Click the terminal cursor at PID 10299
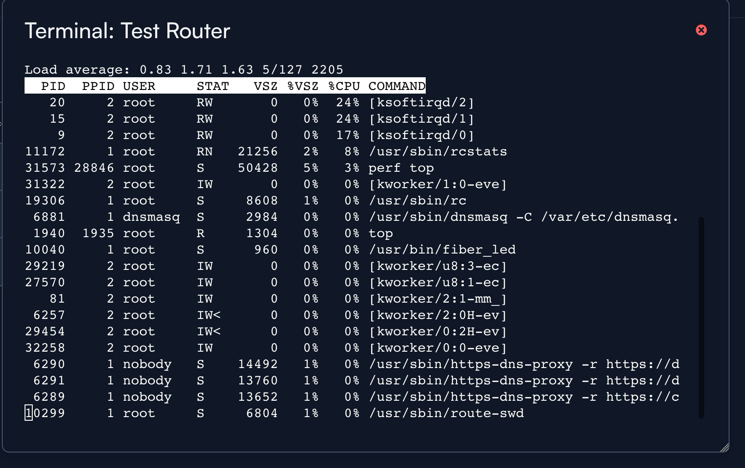The height and width of the screenshot is (468, 745). tap(29, 413)
